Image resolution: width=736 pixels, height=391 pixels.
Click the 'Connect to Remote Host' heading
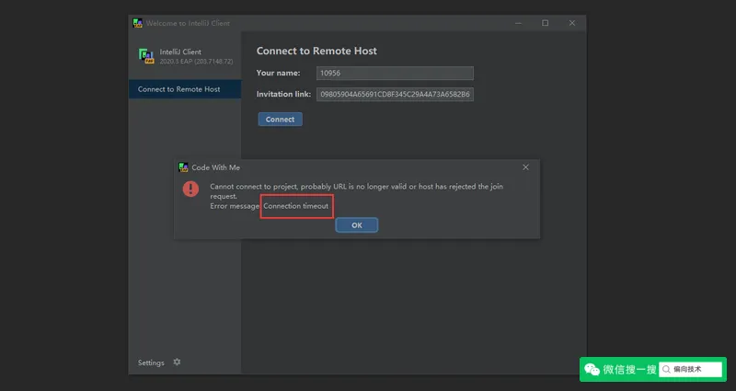pos(316,51)
